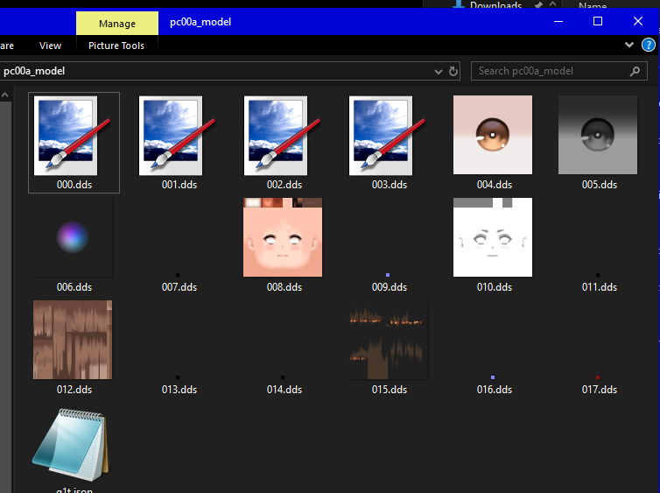Click the Search pc00a_model input field
660x493 pixels.
point(559,71)
